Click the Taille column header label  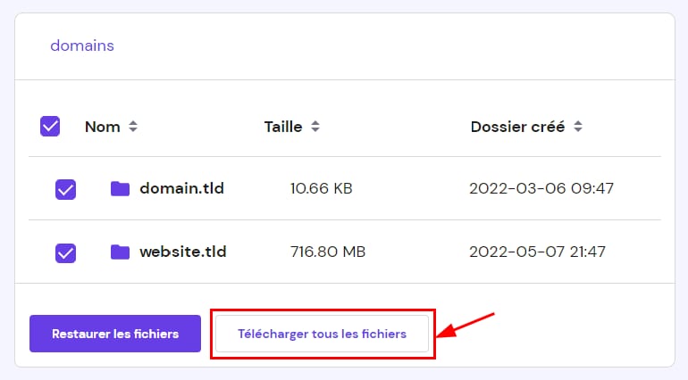pos(282,127)
